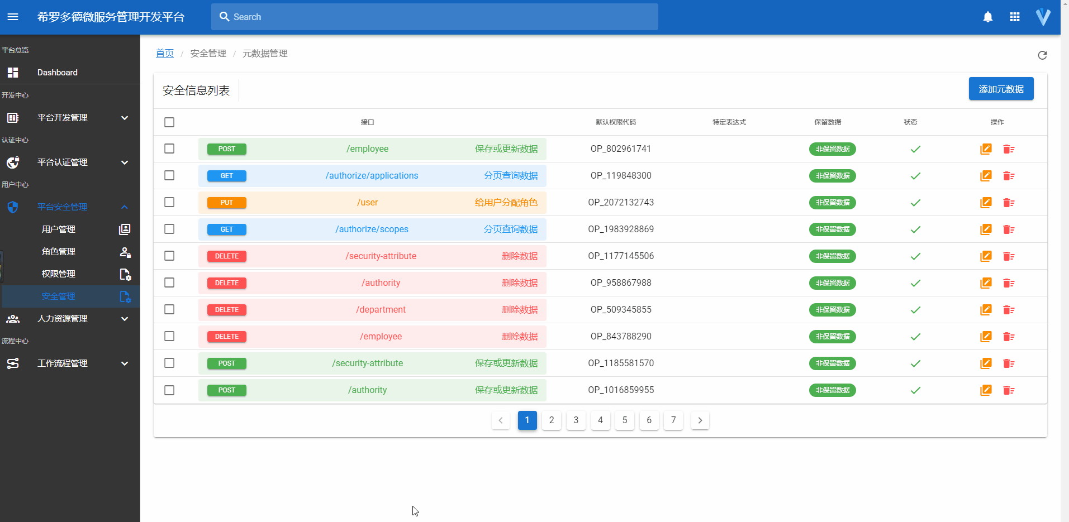This screenshot has width=1069, height=522.
Task: Open the navigation drawer hamburger icon
Action: pyautogui.click(x=13, y=17)
